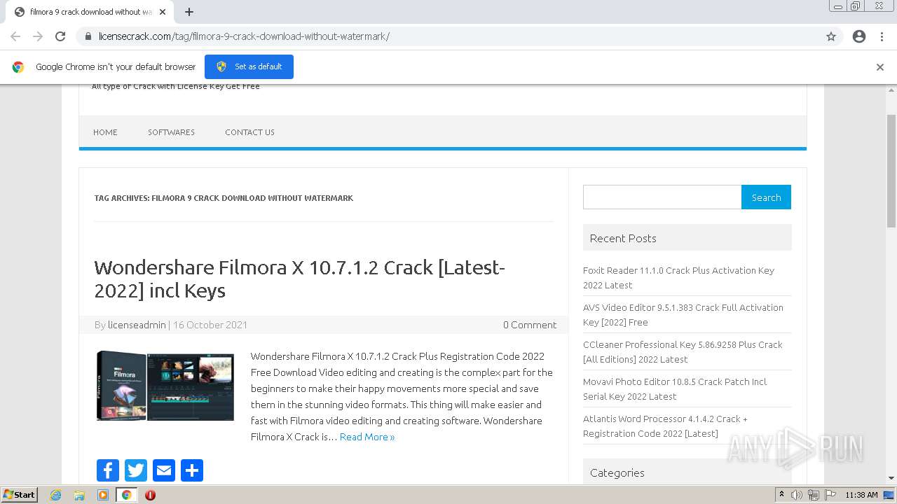Open Internet Explorer from taskbar
The height and width of the screenshot is (504, 897).
[56, 495]
